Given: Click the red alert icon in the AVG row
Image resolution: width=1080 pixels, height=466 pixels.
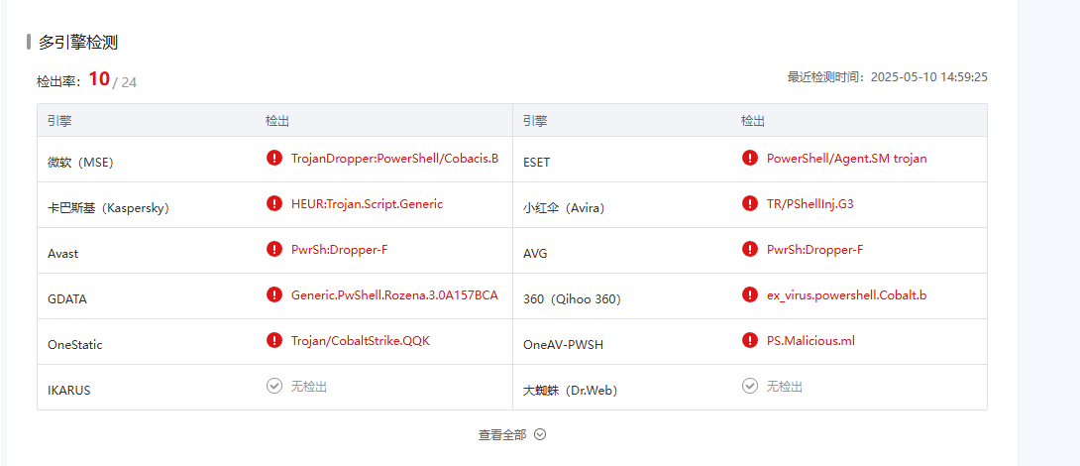Looking at the screenshot, I should tap(750, 249).
